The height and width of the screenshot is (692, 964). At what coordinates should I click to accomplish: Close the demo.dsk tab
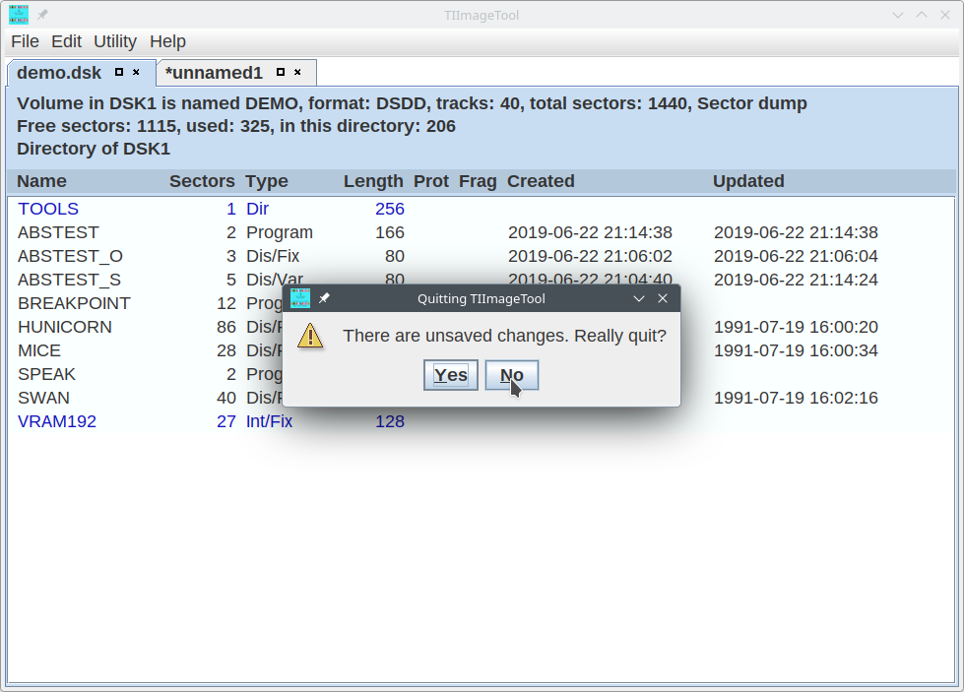(136, 72)
